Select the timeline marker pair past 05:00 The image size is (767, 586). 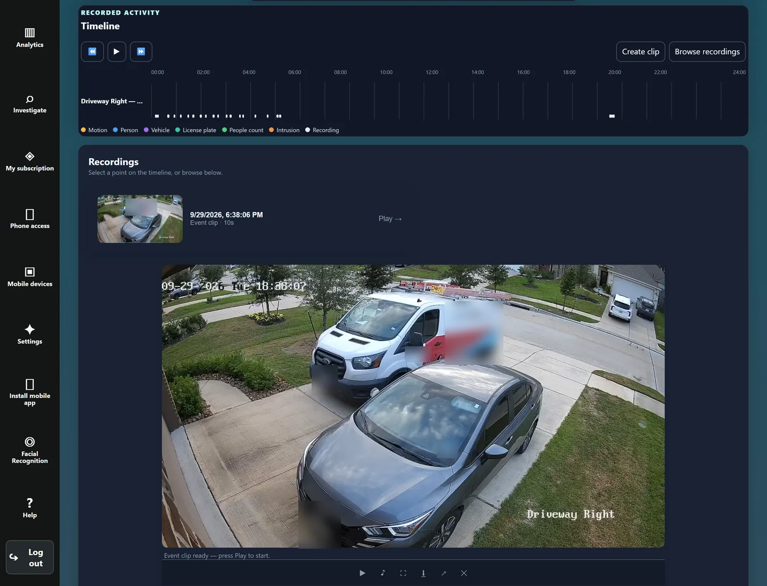point(279,116)
